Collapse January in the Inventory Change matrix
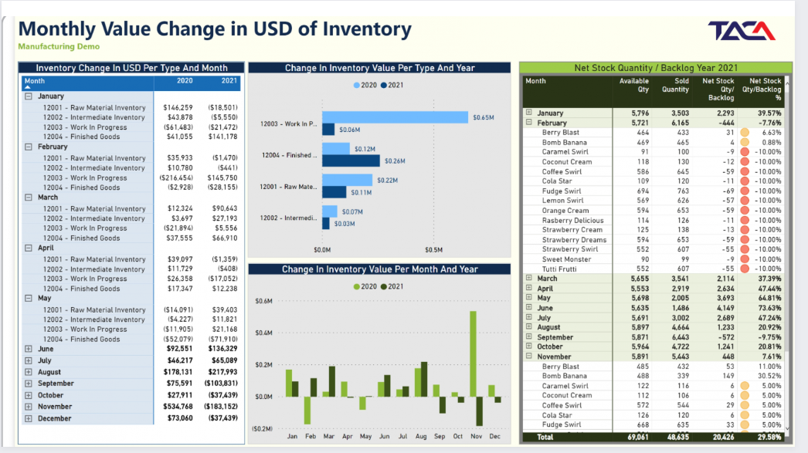Screen dimensions: 808x453 click(x=29, y=96)
